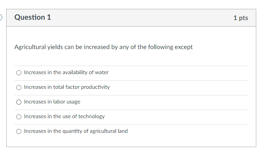Click the gray header bar between title and points
The height and width of the screenshot is (156, 264).
click(140, 18)
